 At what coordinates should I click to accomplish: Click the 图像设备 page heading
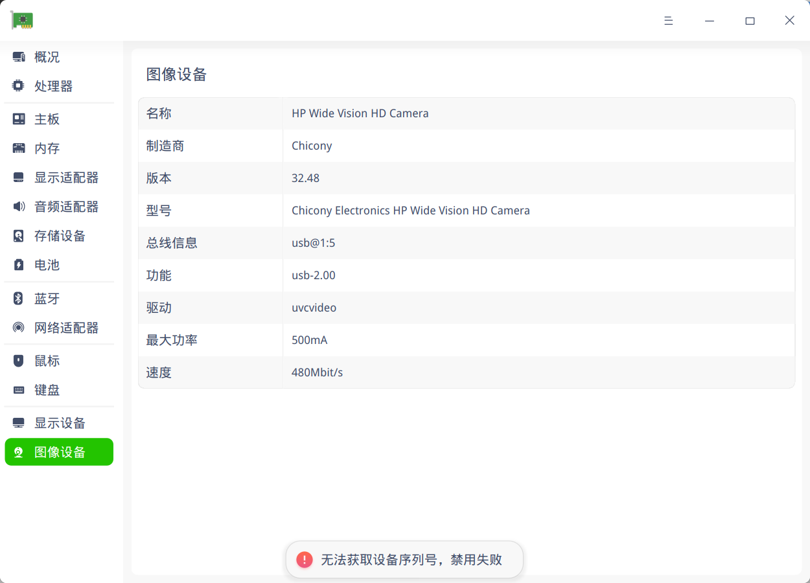click(176, 74)
